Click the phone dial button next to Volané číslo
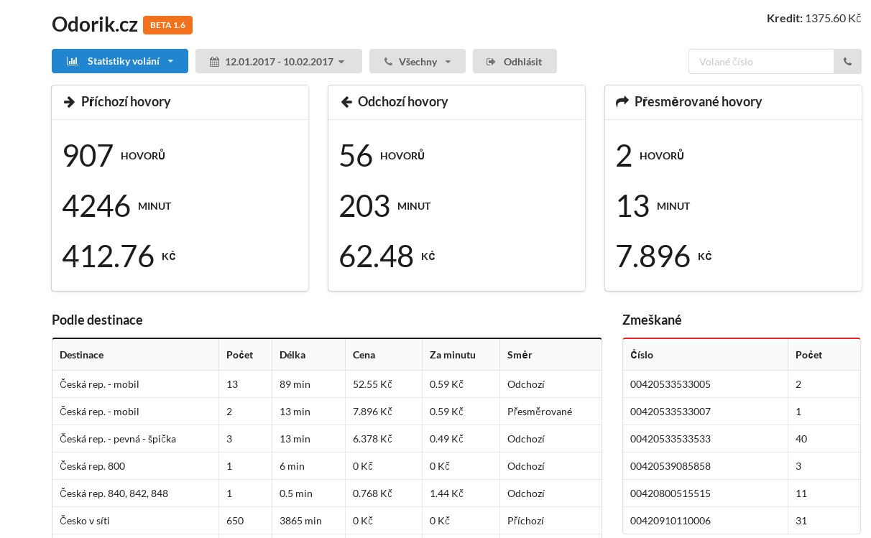Screen dimensions: 871x538 (x=847, y=62)
